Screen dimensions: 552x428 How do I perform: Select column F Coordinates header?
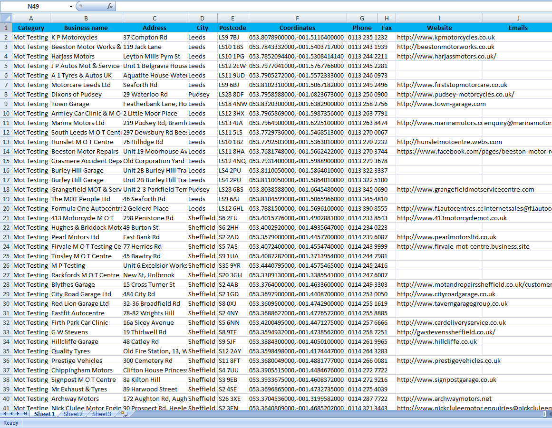coord(297,18)
